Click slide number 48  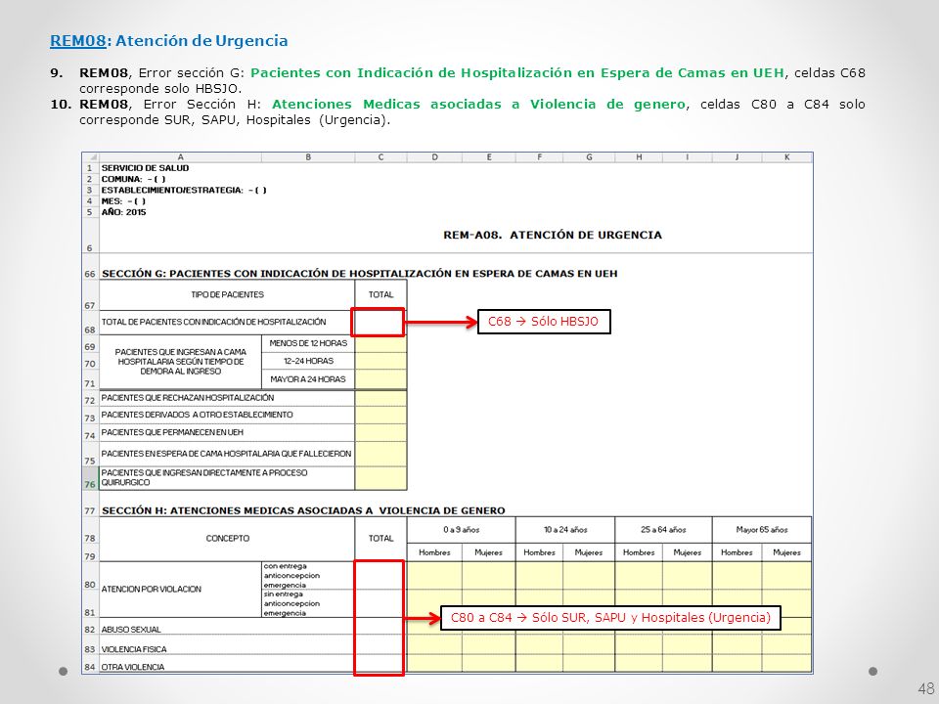tap(925, 688)
